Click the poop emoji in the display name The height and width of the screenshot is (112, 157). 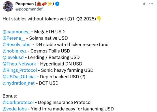[39, 4]
